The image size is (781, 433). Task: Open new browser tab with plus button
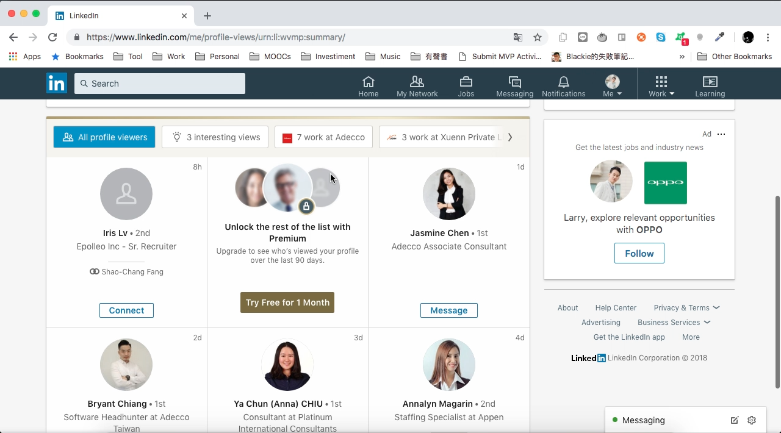pos(207,16)
